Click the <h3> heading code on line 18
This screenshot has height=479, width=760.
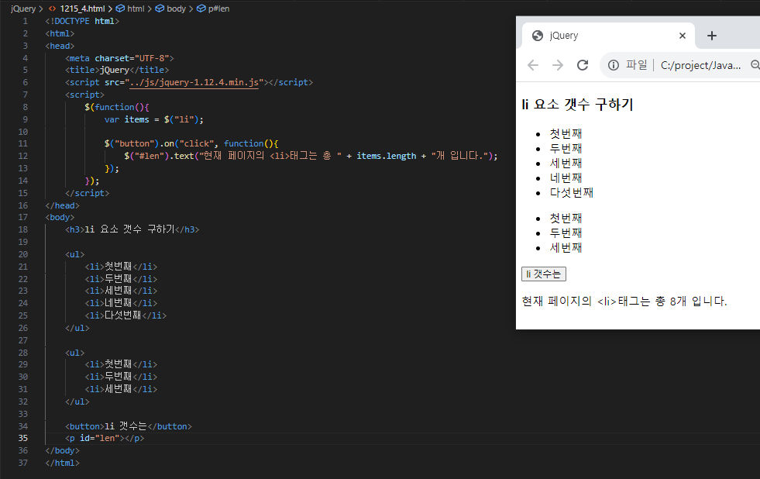tap(132, 229)
